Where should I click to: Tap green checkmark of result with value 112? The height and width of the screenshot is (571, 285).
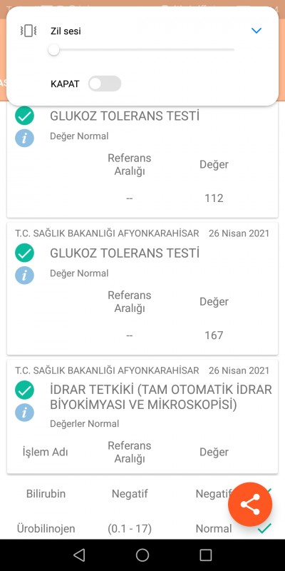coord(24,116)
